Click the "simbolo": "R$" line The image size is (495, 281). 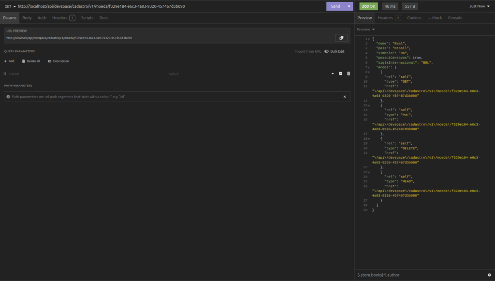point(392,53)
